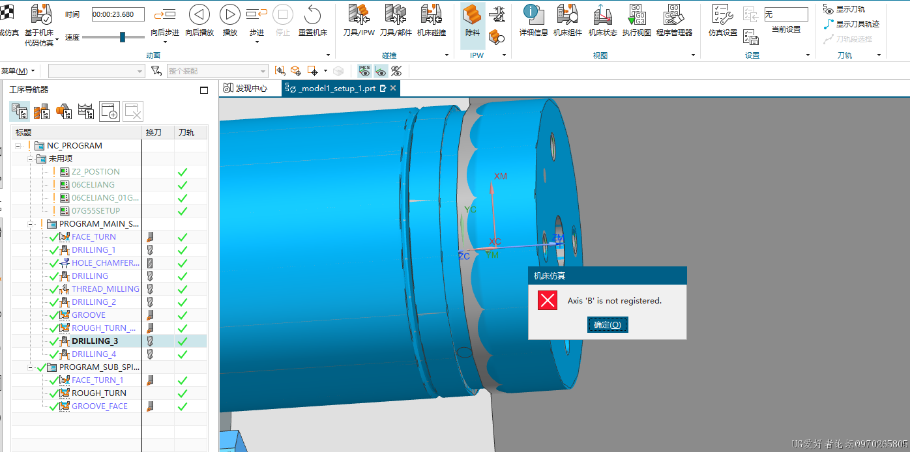Image resolution: width=910 pixels, height=452 pixels.
Task: Click the funnel filter reset icon
Action: point(156,70)
